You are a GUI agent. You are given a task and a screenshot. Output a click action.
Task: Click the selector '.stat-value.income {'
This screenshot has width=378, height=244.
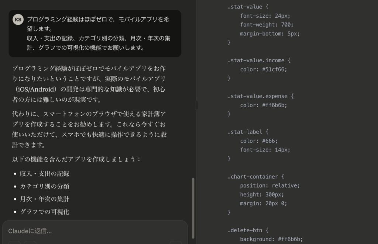pyautogui.click(x=259, y=60)
